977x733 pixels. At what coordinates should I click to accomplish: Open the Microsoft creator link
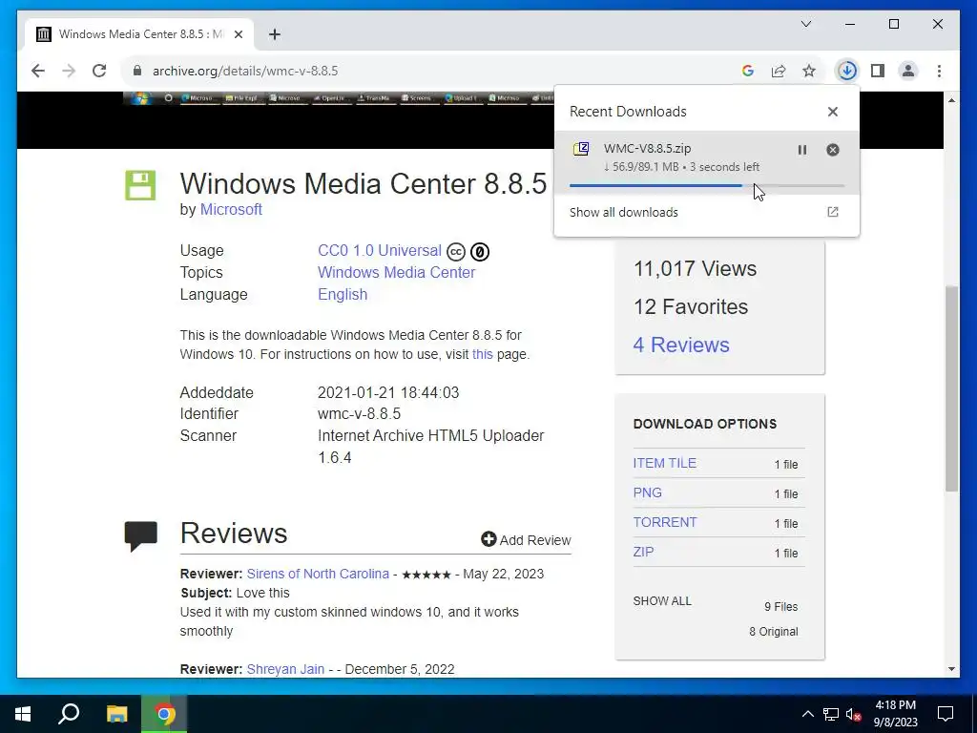click(x=231, y=209)
